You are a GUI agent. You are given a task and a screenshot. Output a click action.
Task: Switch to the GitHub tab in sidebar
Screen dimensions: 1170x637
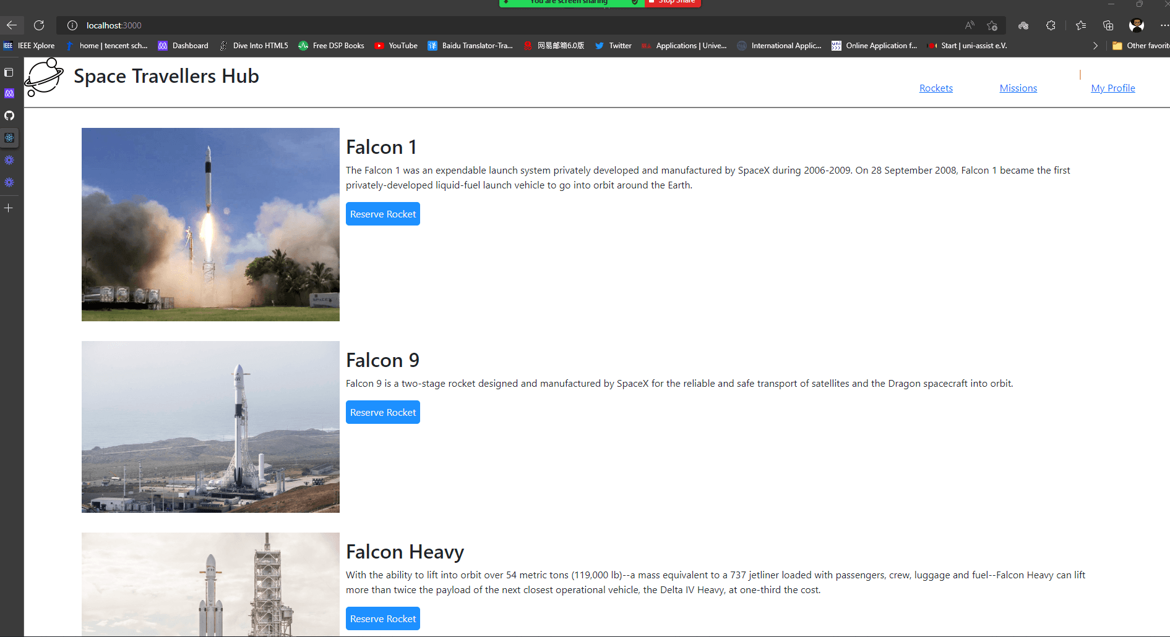point(9,116)
